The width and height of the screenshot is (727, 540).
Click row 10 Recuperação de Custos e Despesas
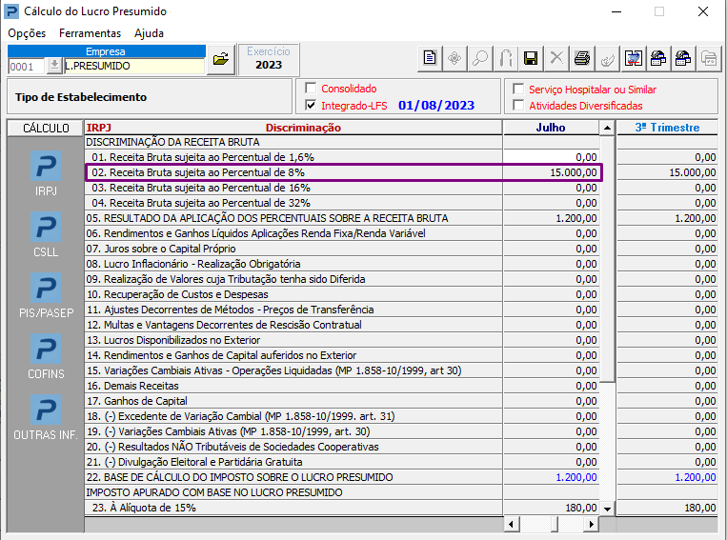point(293,294)
